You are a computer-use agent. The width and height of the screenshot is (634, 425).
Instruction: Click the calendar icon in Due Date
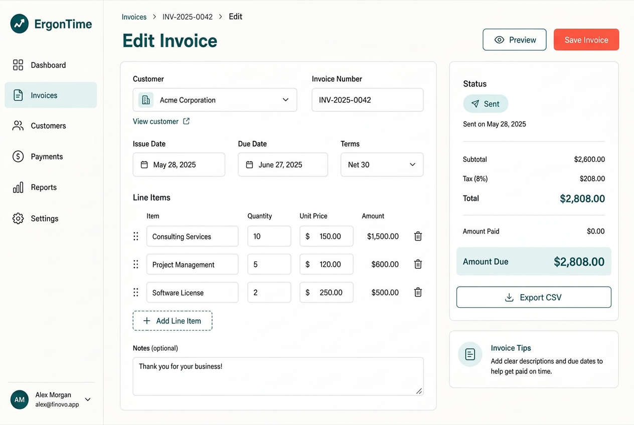249,165
